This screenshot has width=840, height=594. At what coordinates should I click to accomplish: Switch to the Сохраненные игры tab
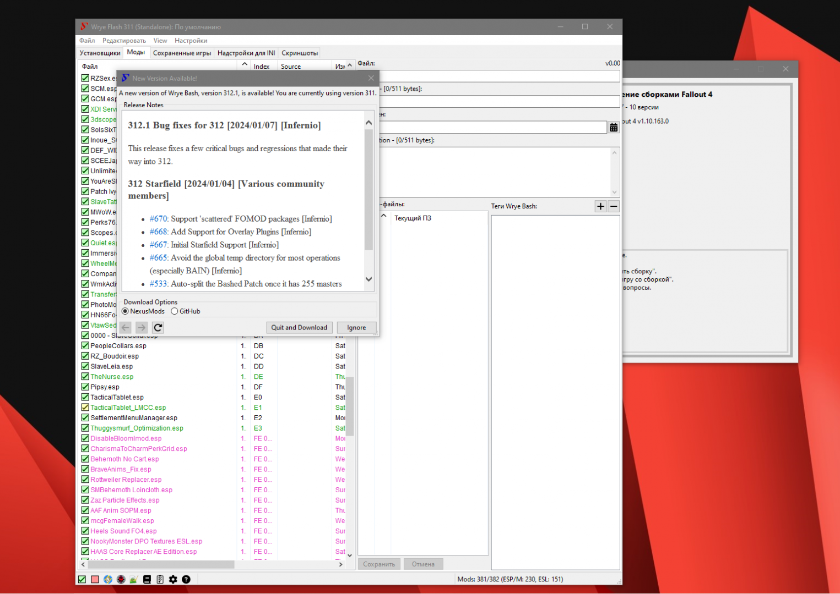(x=182, y=53)
